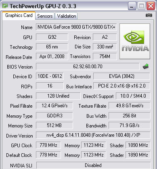Click the GPU Clock field 778 MHz
Screen dimensions: 157x169
[x=48, y=145]
